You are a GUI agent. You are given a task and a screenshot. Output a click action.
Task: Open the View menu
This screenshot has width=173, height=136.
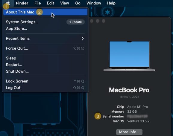coord(65,3)
